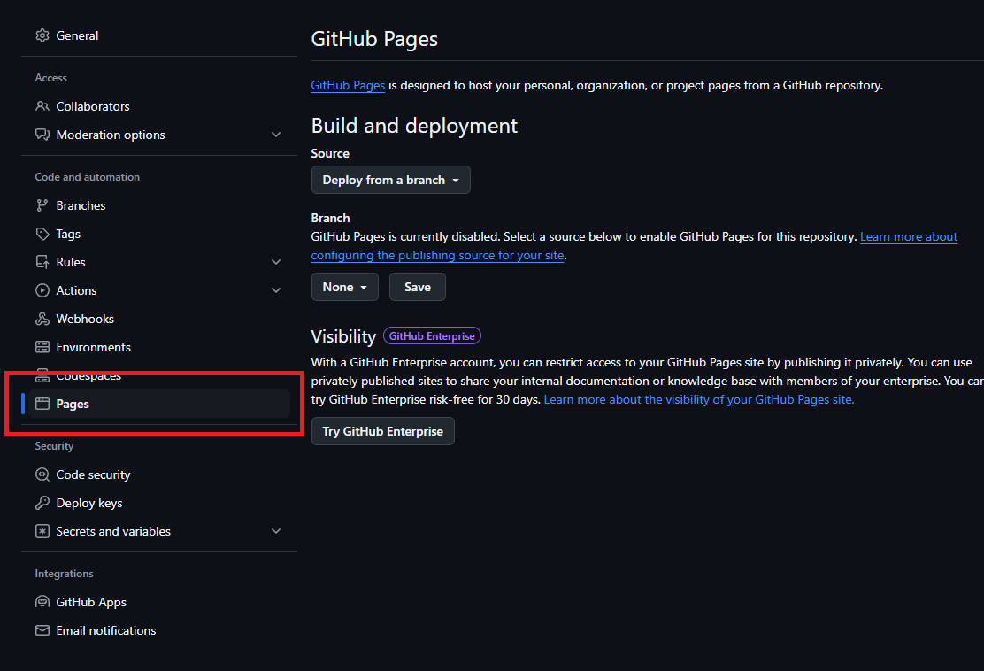Open the Deploy from a branch dropdown
The image size is (984, 671).
pyautogui.click(x=390, y=180)
